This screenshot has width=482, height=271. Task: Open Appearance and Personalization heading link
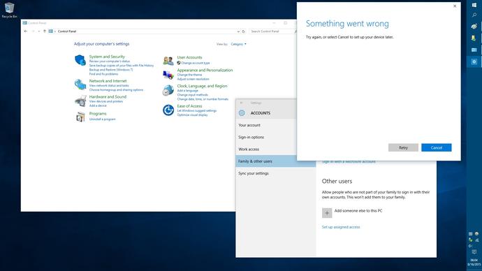[x=205, y=70]
